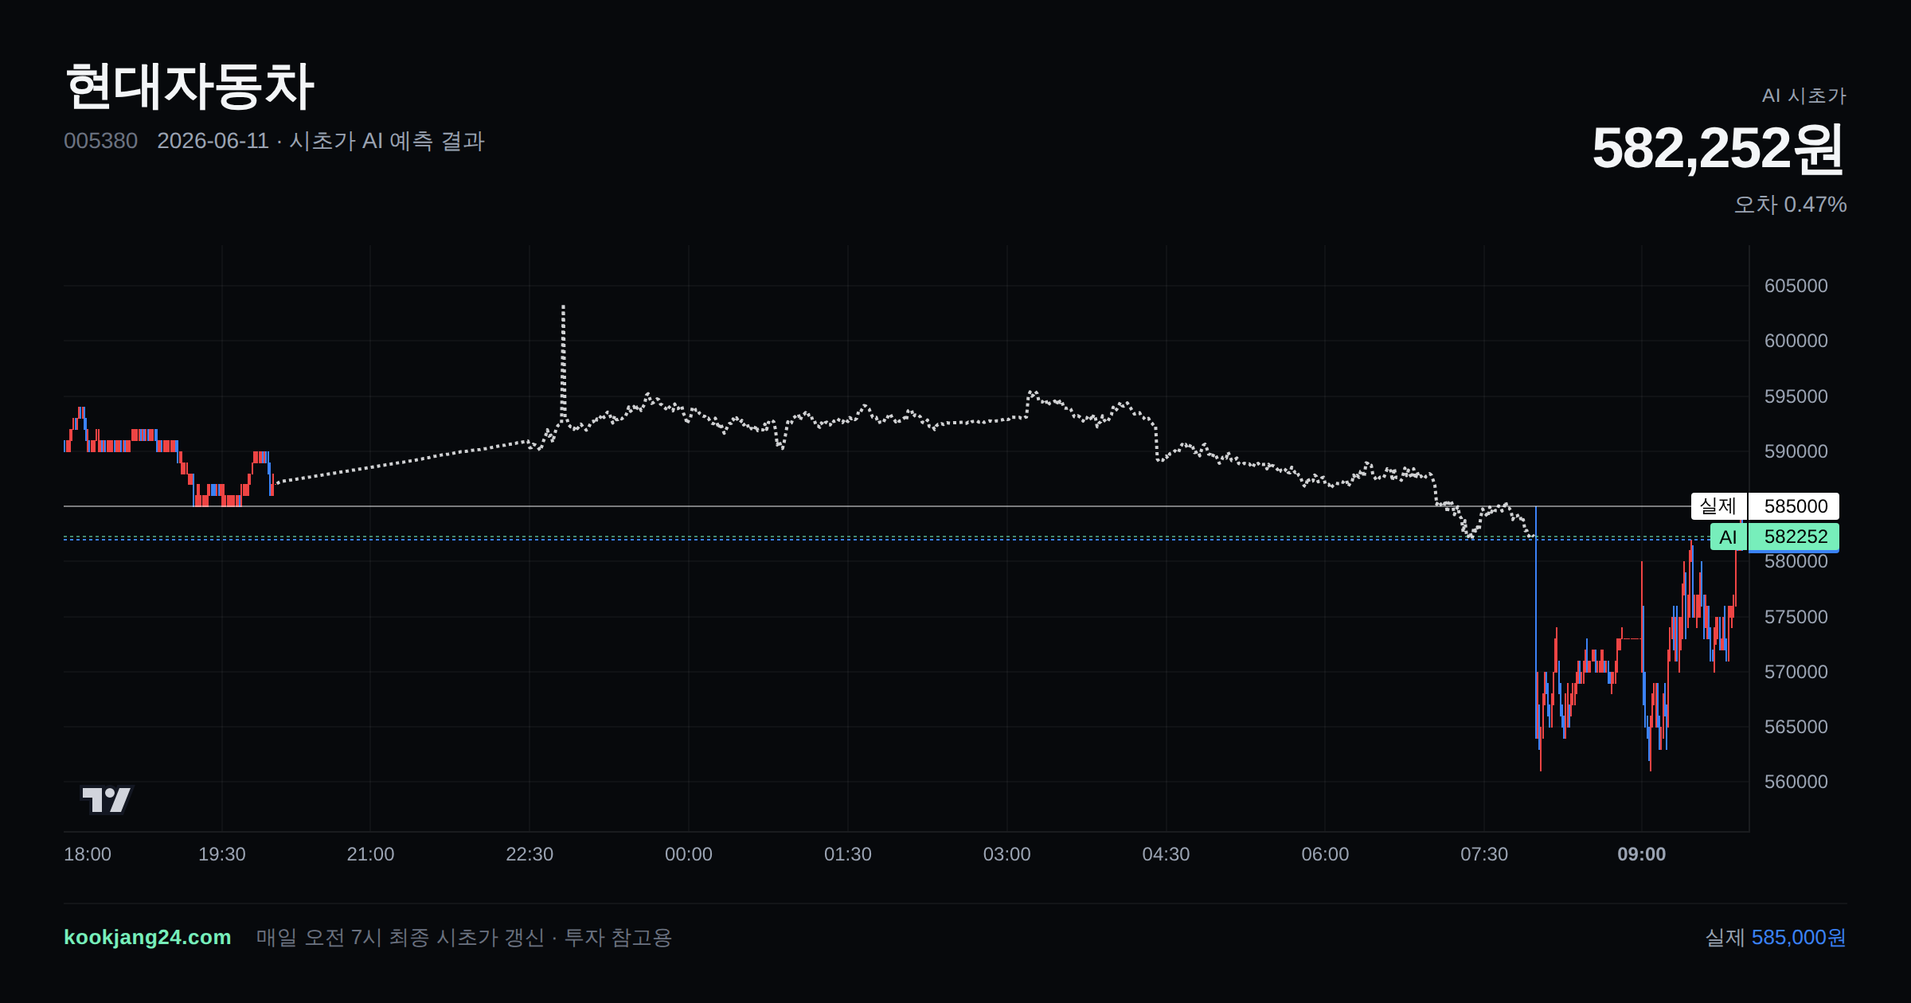Image resolution: width=1911 pixels, height=1003 pixels.
Task: Click the 22:30 time axis label
Action: click(x=530, y=854)
